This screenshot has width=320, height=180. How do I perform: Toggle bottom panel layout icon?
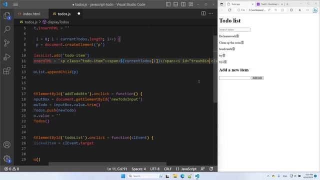coord(175,4)
